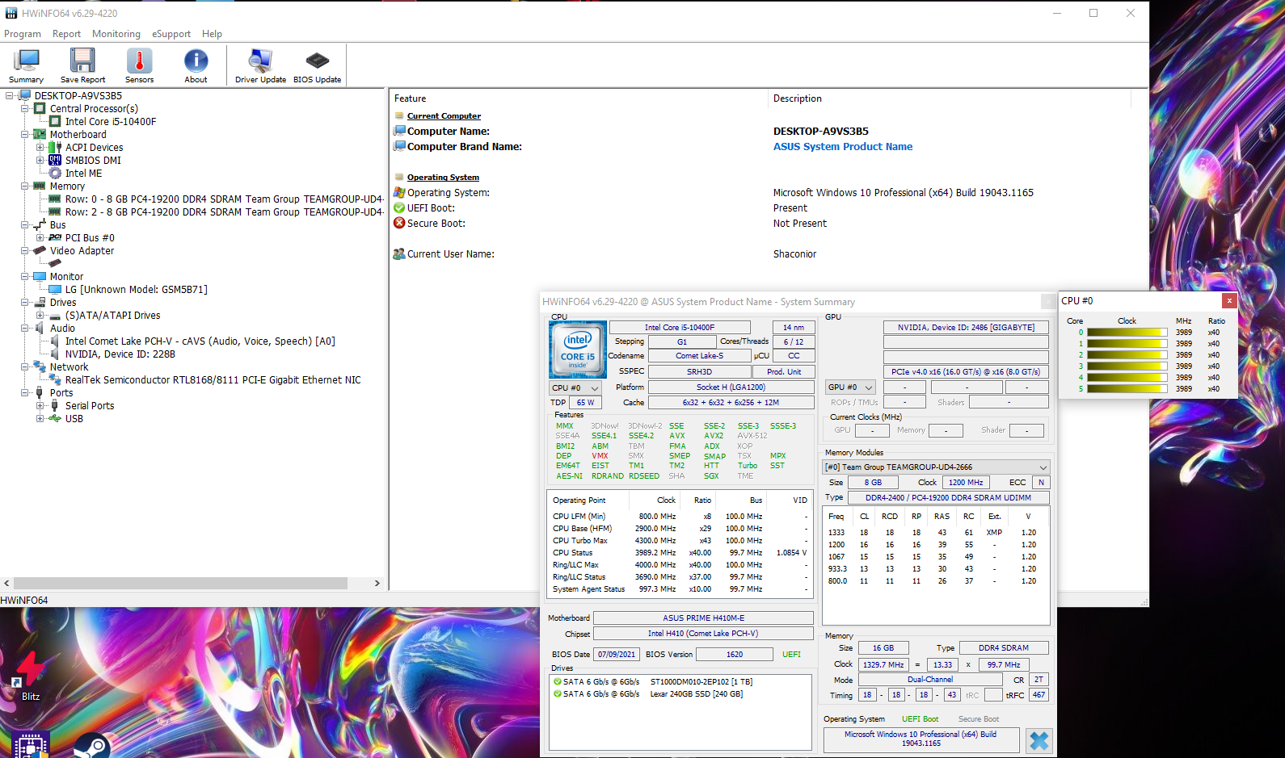This screenshot has height=758, width=1285.
Task: Open the eSupport menu
Action: tap(171, 34)
